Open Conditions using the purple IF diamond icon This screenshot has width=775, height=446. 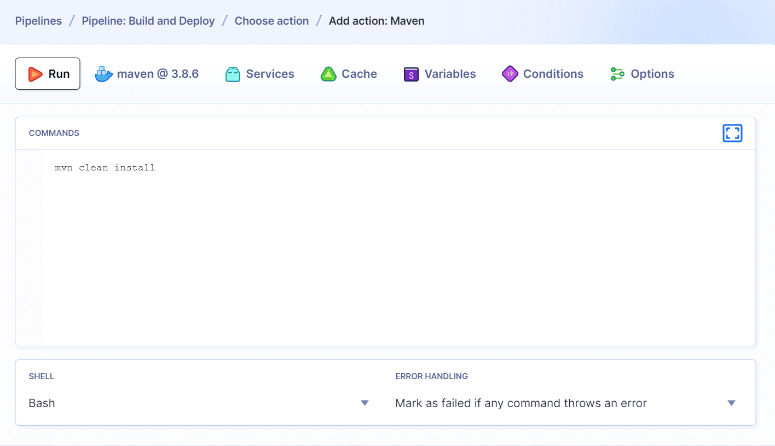(509, 73)
